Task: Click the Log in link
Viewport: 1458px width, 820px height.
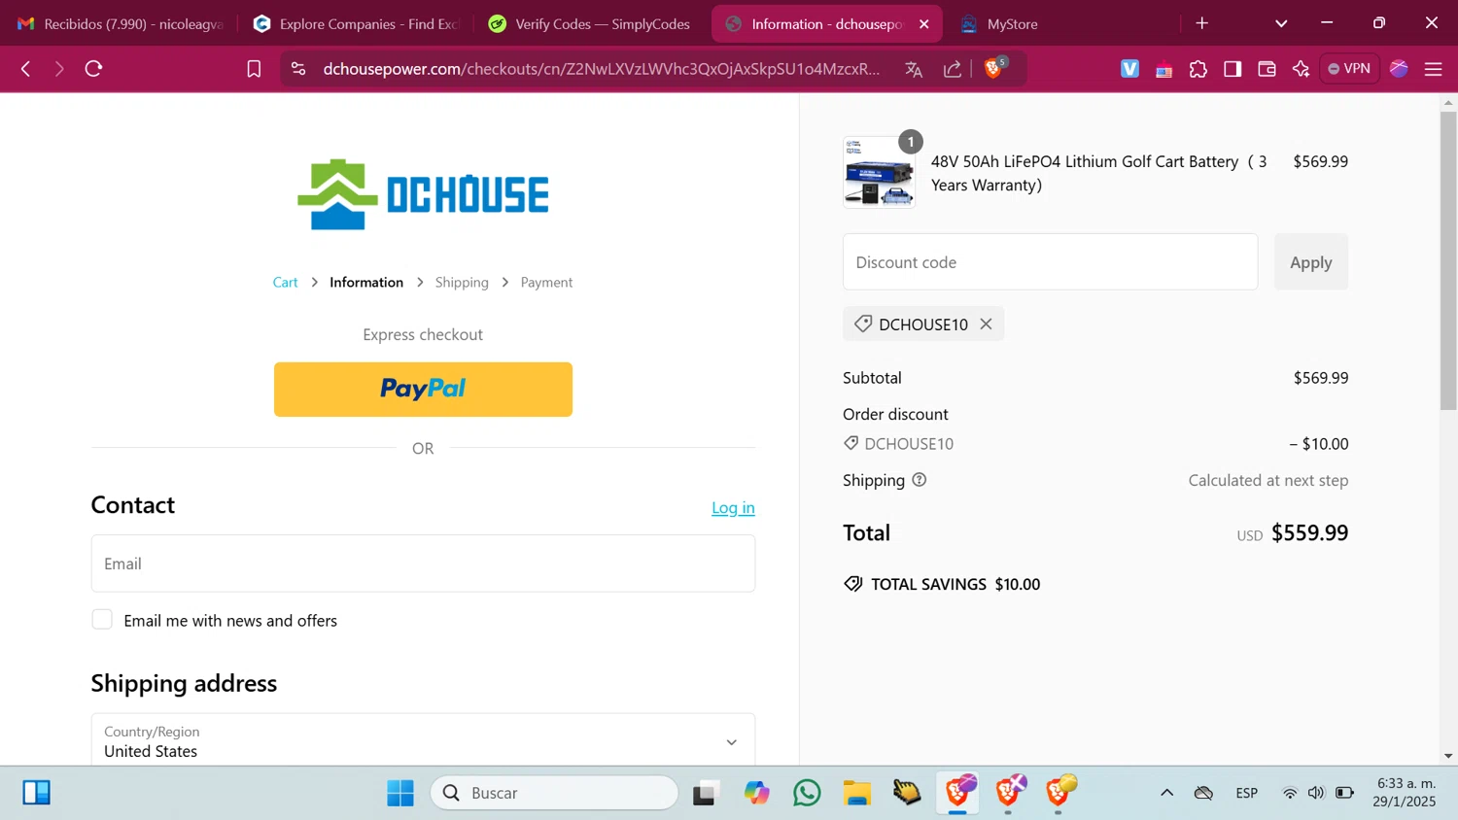Action: click(x=733, y=507)
